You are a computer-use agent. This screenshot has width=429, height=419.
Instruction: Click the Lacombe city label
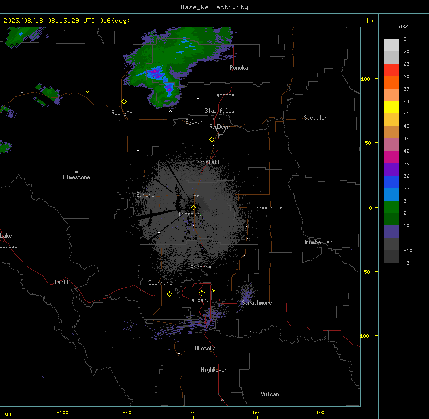point(224,95)
